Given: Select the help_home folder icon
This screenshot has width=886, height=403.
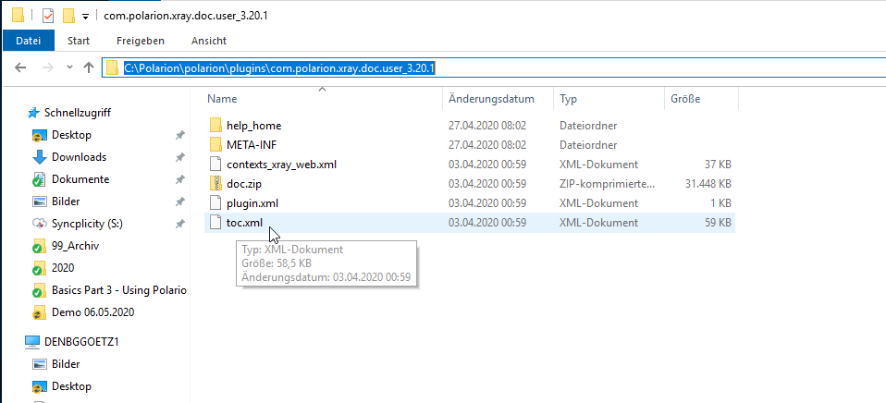Looking at the screenshot, I should [215, 125].
